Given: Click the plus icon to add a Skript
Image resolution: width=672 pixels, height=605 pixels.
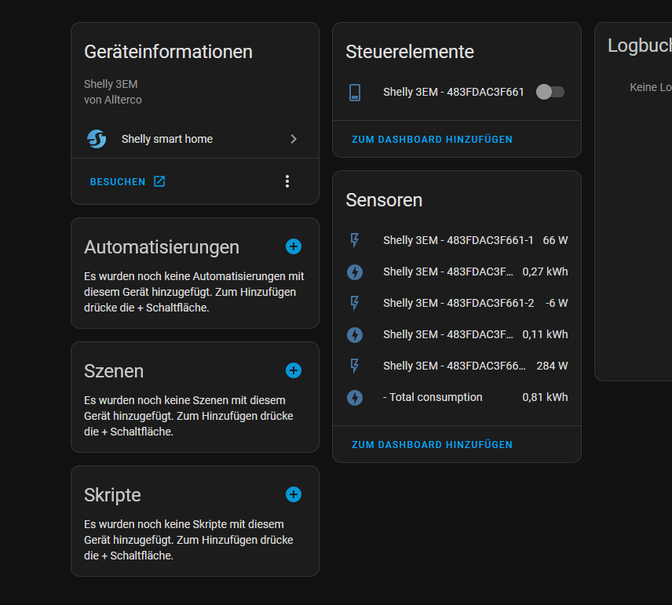Looking at the screenshot, I should pos(294,494).
